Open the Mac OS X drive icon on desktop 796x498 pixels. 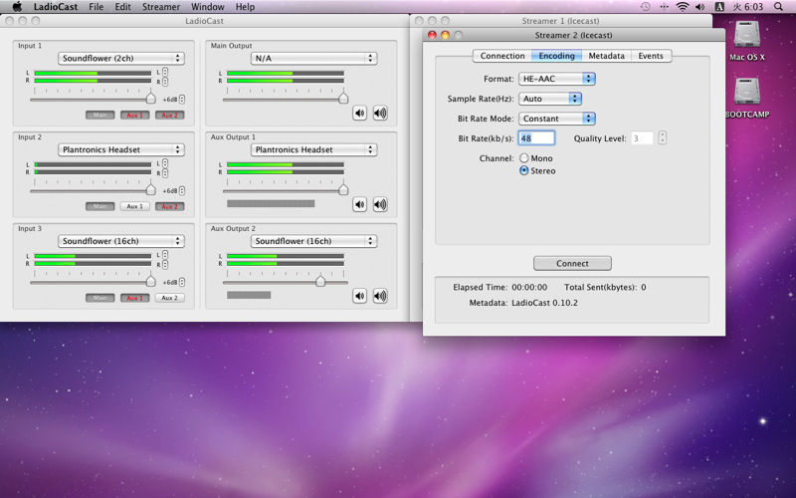(x=747, y=35)
